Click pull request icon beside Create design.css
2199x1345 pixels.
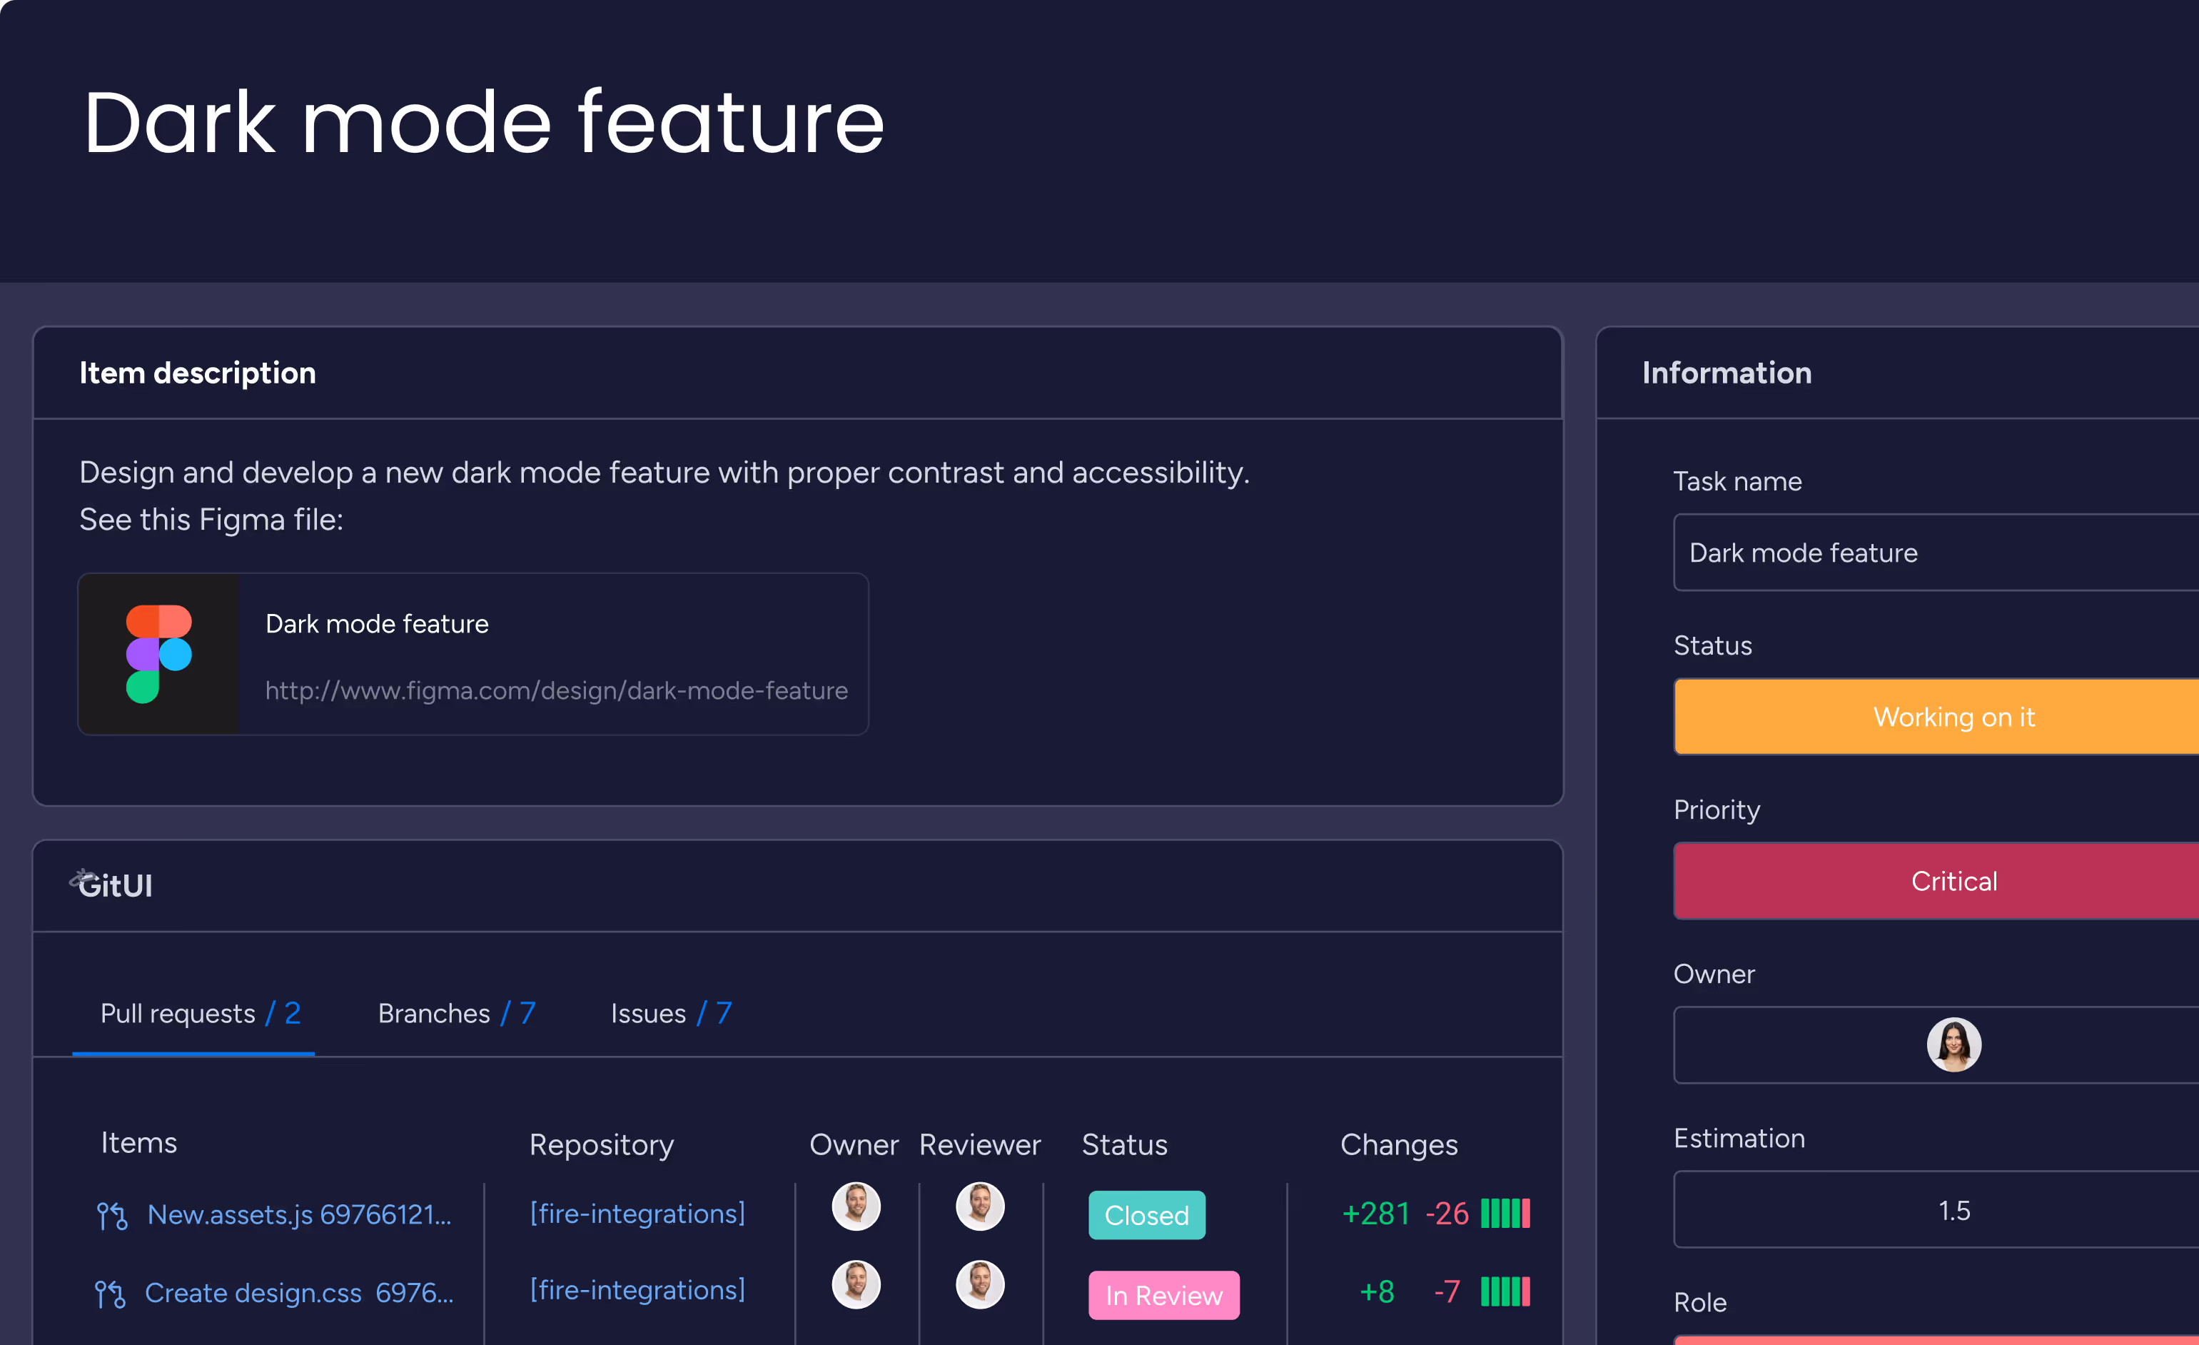(111, 1294)
